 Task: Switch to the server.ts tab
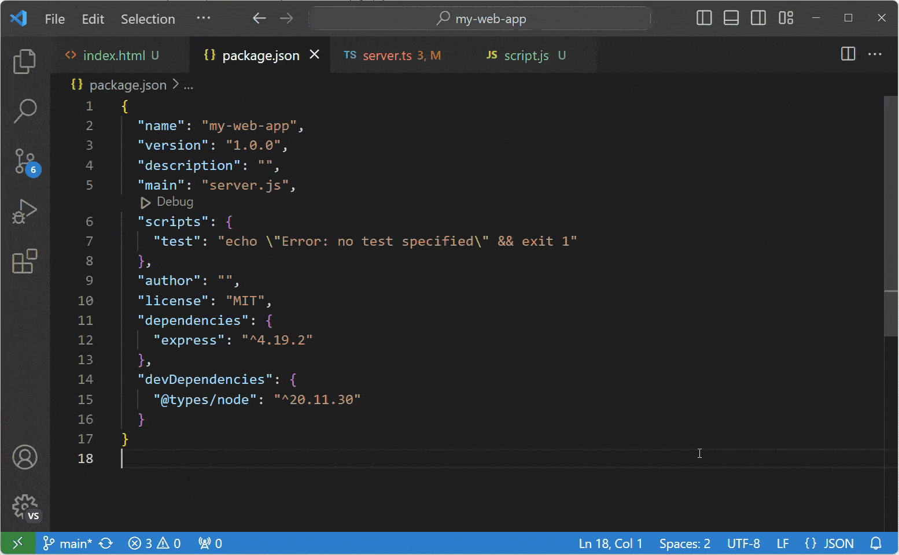coord(386,55)
